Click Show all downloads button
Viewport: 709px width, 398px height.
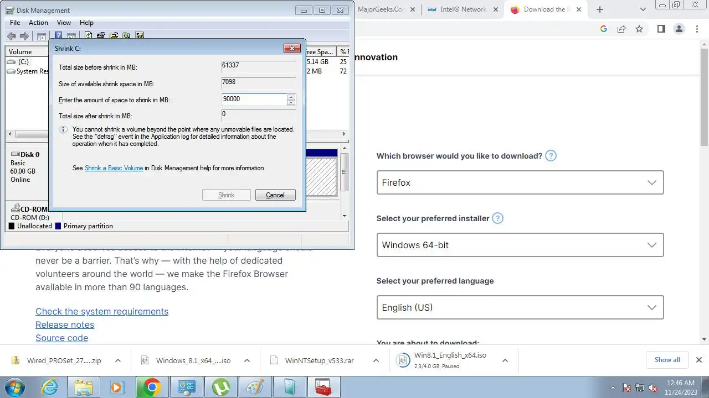(667, 360)
